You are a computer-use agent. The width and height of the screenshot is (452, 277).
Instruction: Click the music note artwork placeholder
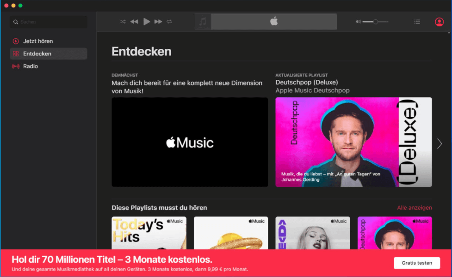(203, 22)
